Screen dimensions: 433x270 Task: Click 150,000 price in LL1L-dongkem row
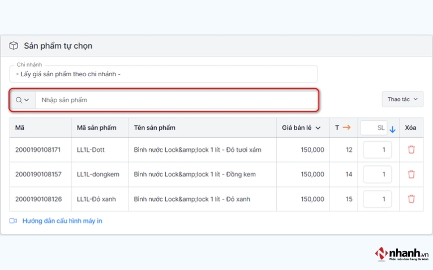coord(312,174)
